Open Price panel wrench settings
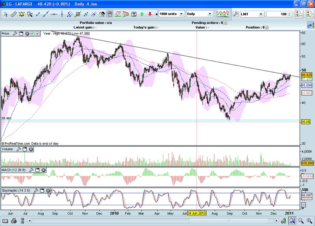 point(15,34)
